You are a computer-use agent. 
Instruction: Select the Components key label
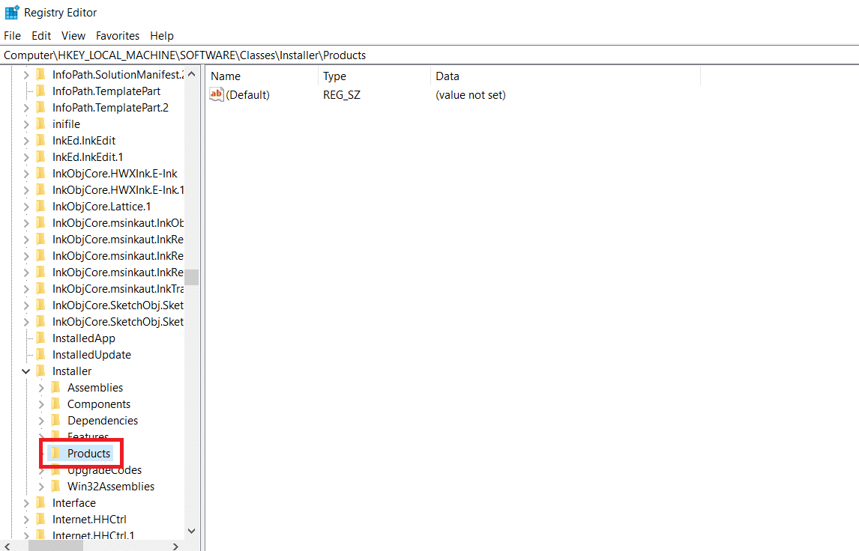coord(99,404)
